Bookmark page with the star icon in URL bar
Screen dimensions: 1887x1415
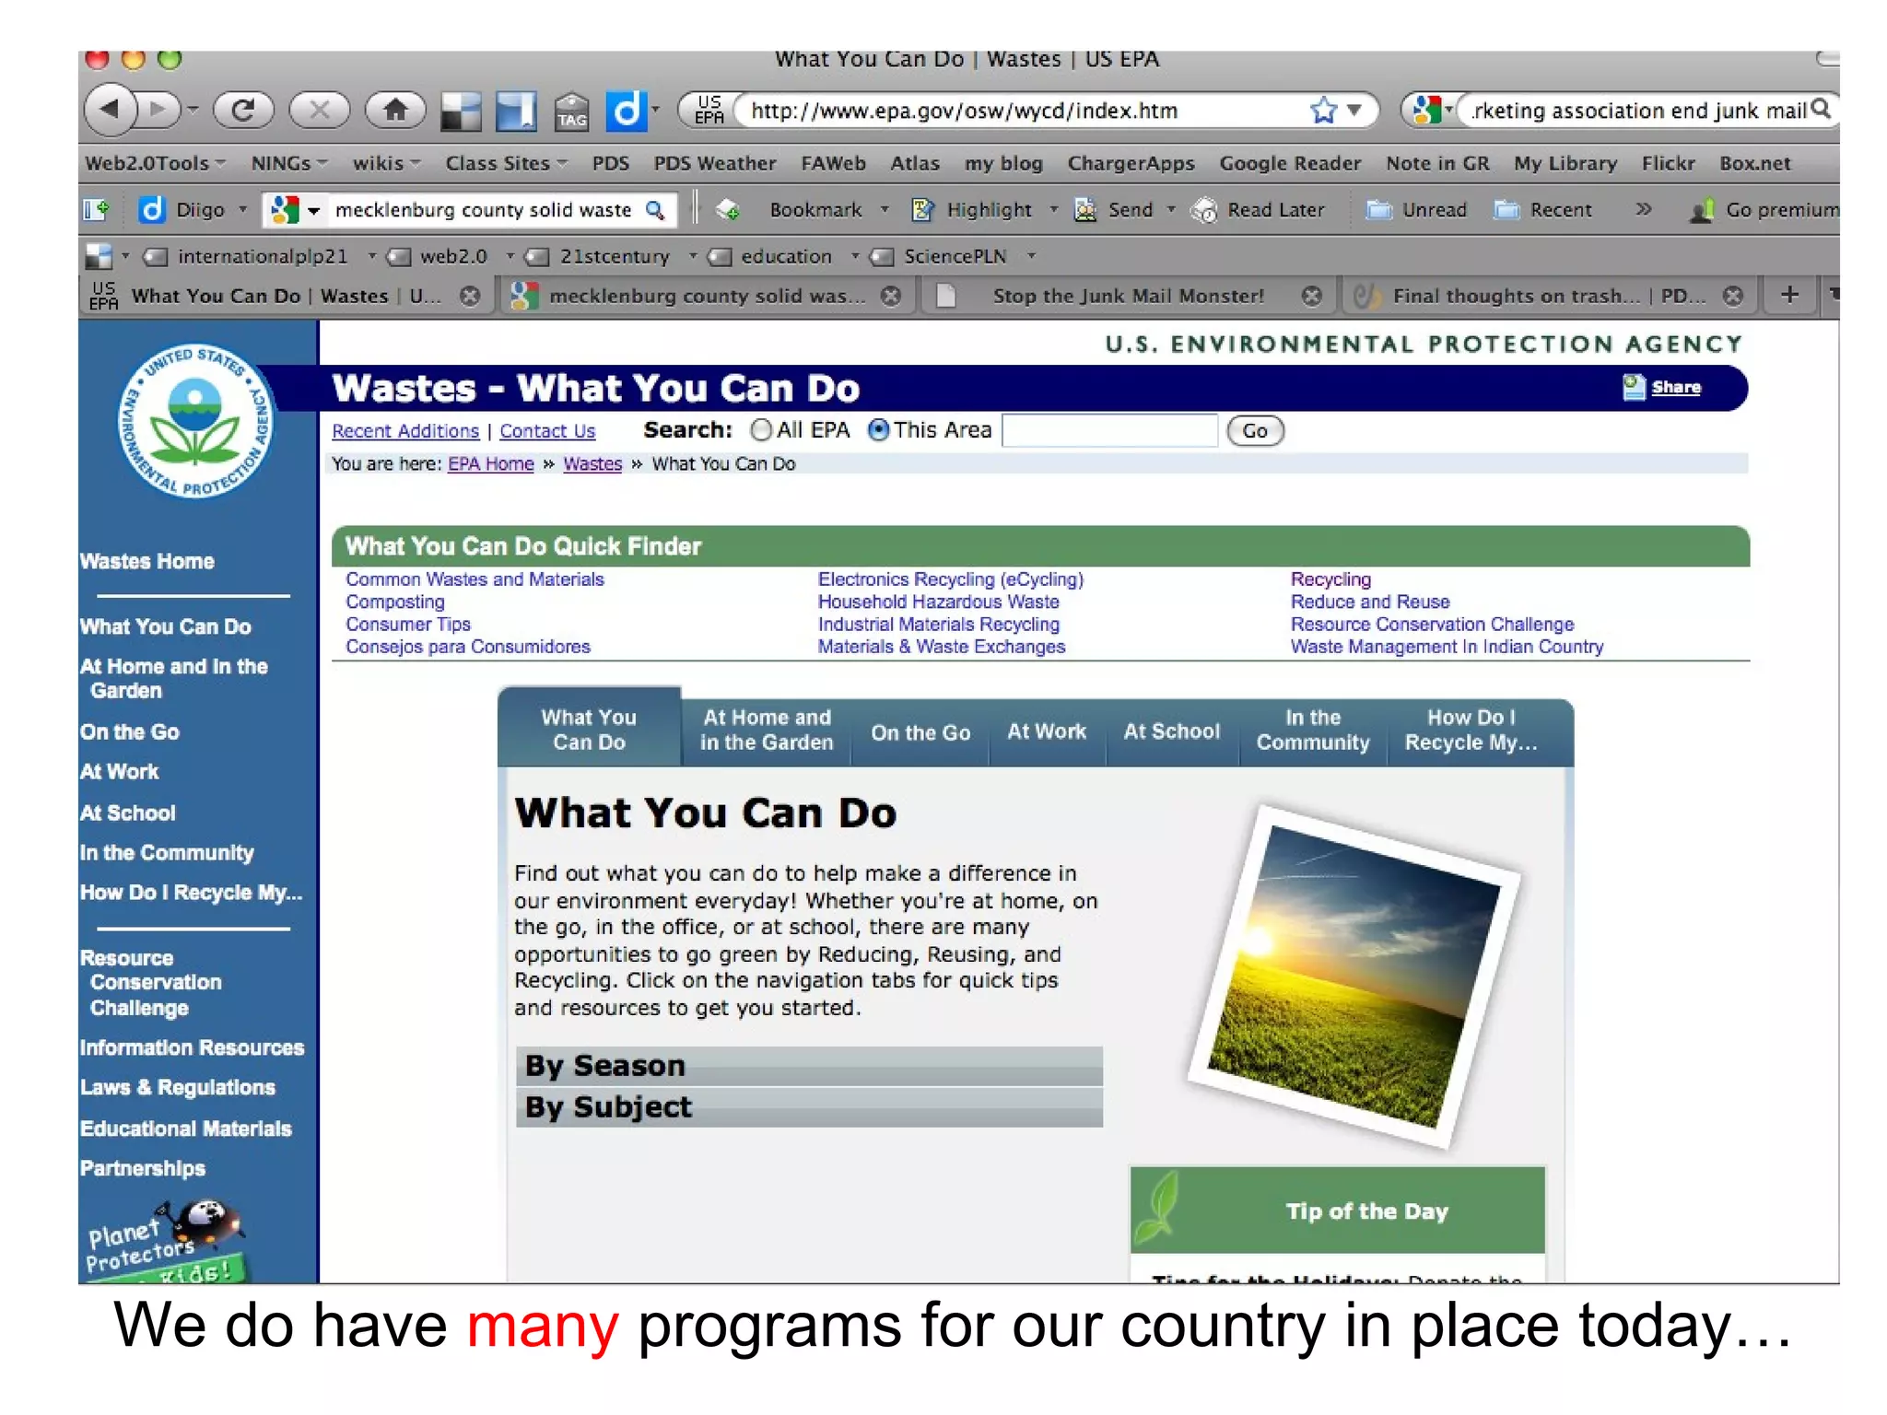[x=1323, y=111]
